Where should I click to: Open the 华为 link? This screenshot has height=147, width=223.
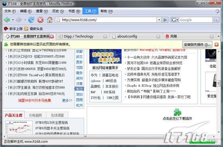pos(94,75)
